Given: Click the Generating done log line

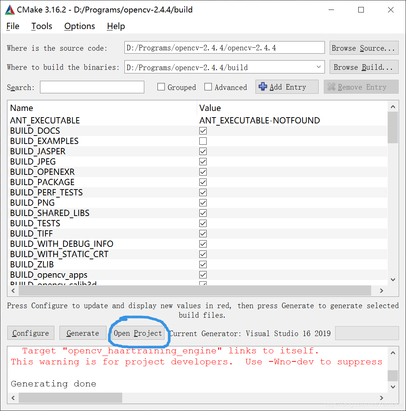Looking at the screenshot, I should (54, 384).
